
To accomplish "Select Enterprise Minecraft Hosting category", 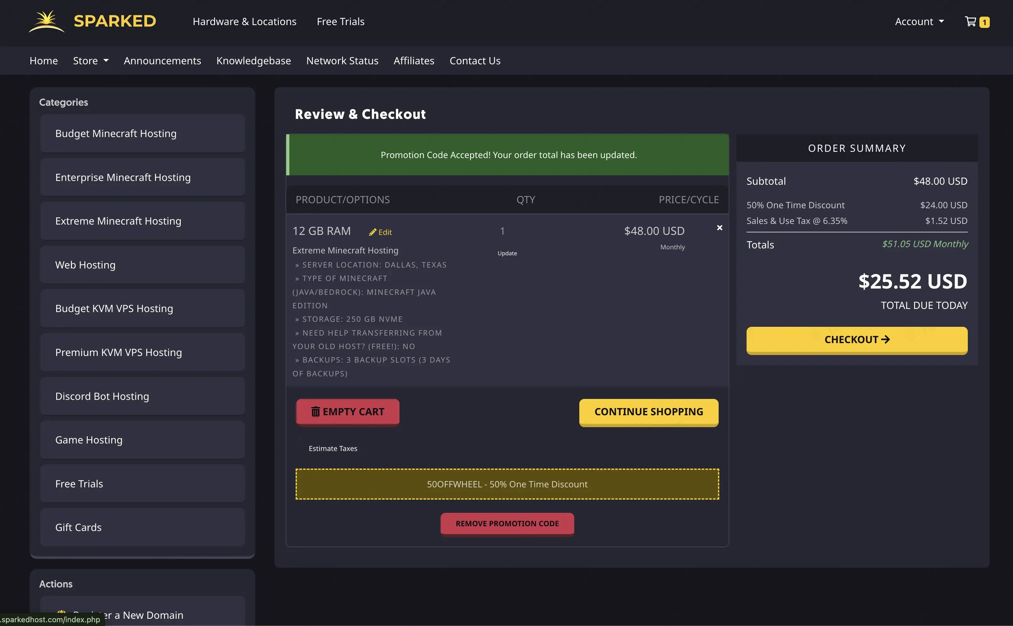I will [142, 177].
